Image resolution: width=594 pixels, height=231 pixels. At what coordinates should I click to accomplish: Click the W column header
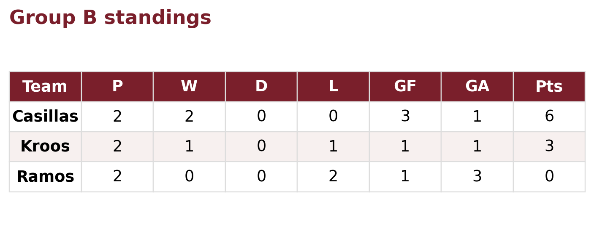[189, 87]
